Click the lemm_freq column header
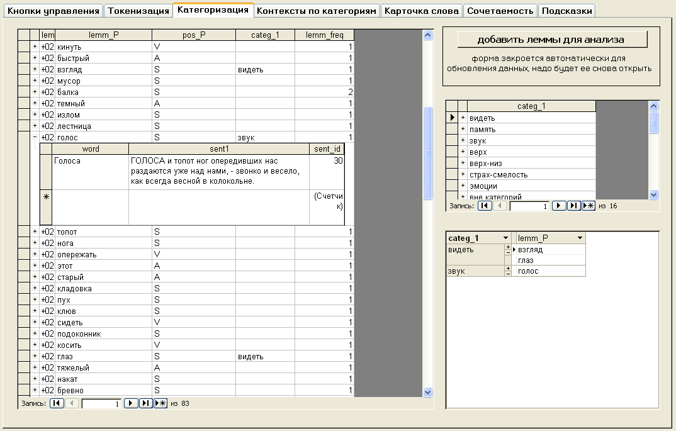 pos(325,35)
